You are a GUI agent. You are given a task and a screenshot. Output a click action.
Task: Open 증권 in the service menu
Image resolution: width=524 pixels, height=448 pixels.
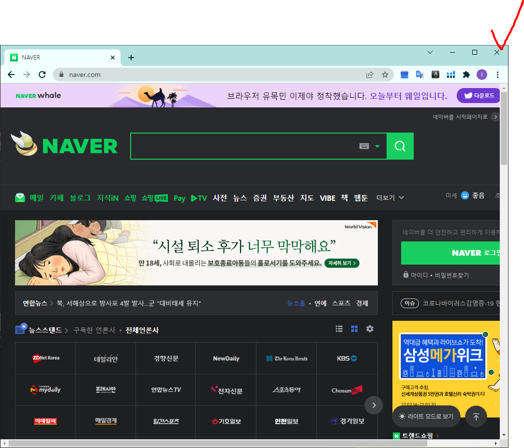point(260,198)
